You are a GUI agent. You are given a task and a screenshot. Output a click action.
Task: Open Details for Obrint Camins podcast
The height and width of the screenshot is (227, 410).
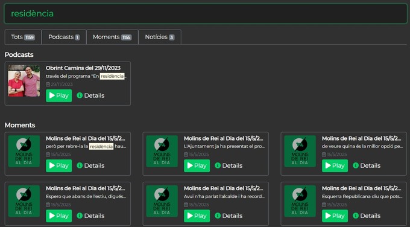pos(90,95)
